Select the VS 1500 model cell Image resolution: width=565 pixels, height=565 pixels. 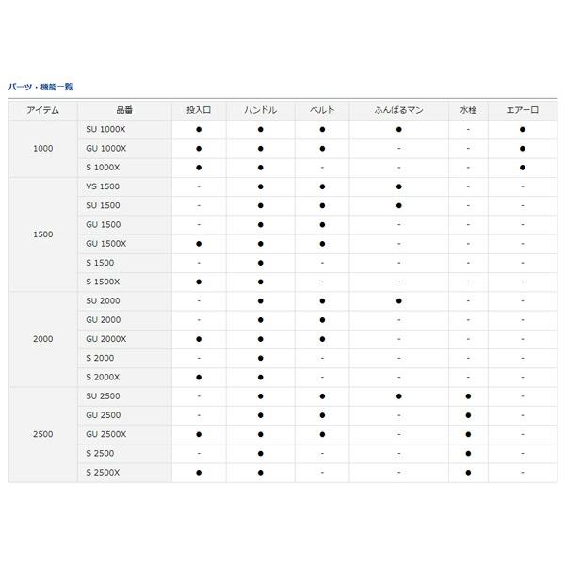click(102, 186)
